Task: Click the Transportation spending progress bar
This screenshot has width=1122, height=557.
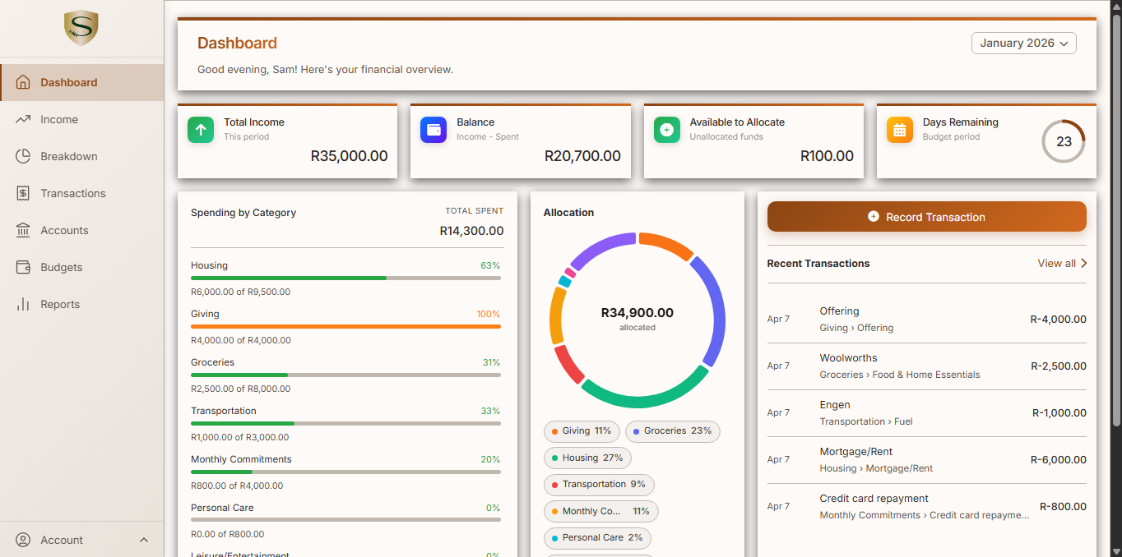Action: (x=345, y=424)
